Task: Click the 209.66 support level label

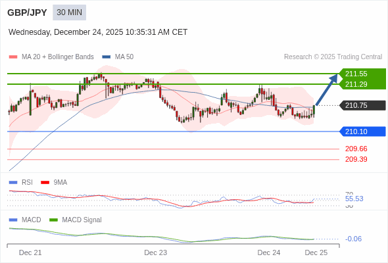Action: pos(356,149)
